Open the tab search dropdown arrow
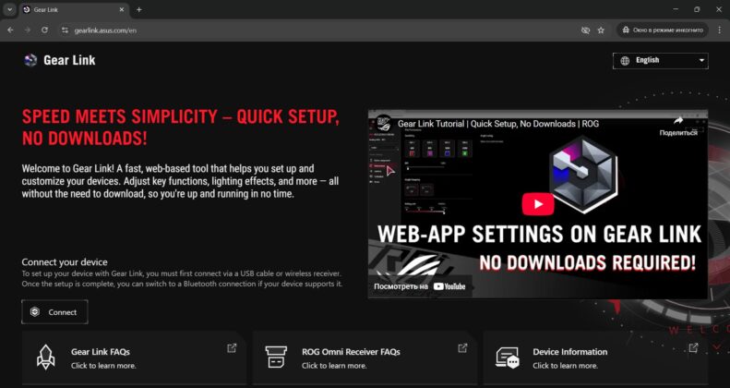The image size is (730, 388). [9, 10]
